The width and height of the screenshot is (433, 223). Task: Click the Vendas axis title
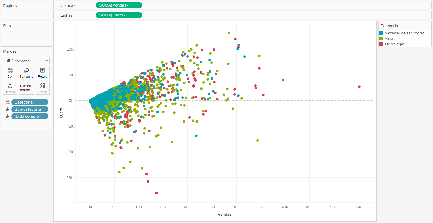(x=224, y=214)
